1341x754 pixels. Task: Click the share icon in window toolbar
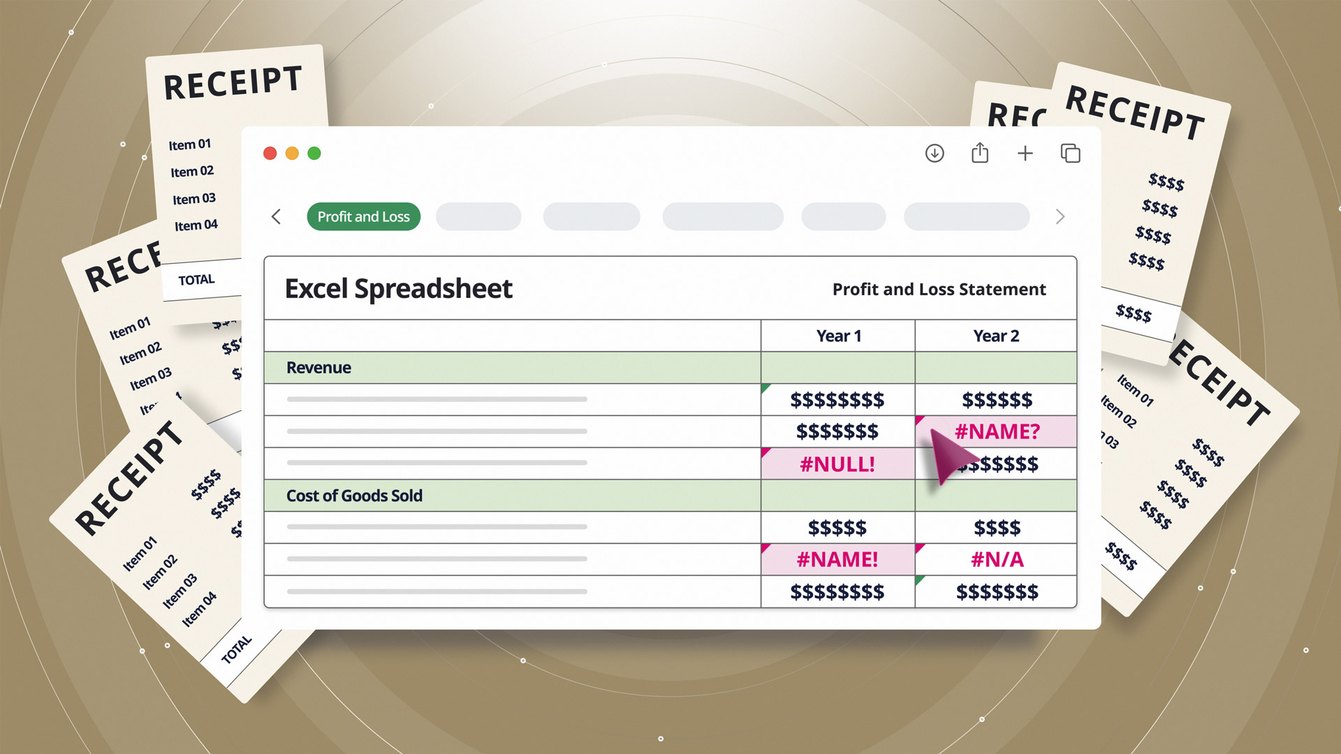980,153
